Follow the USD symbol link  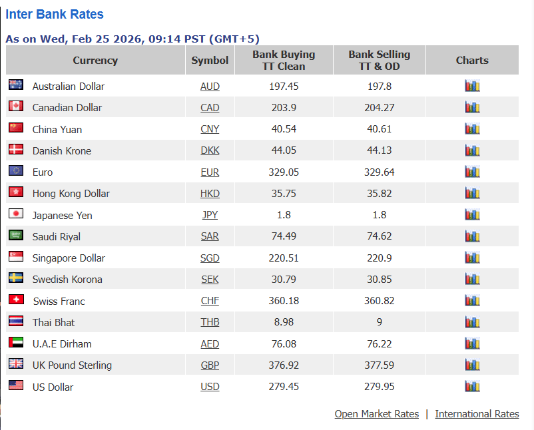(210, 387)
